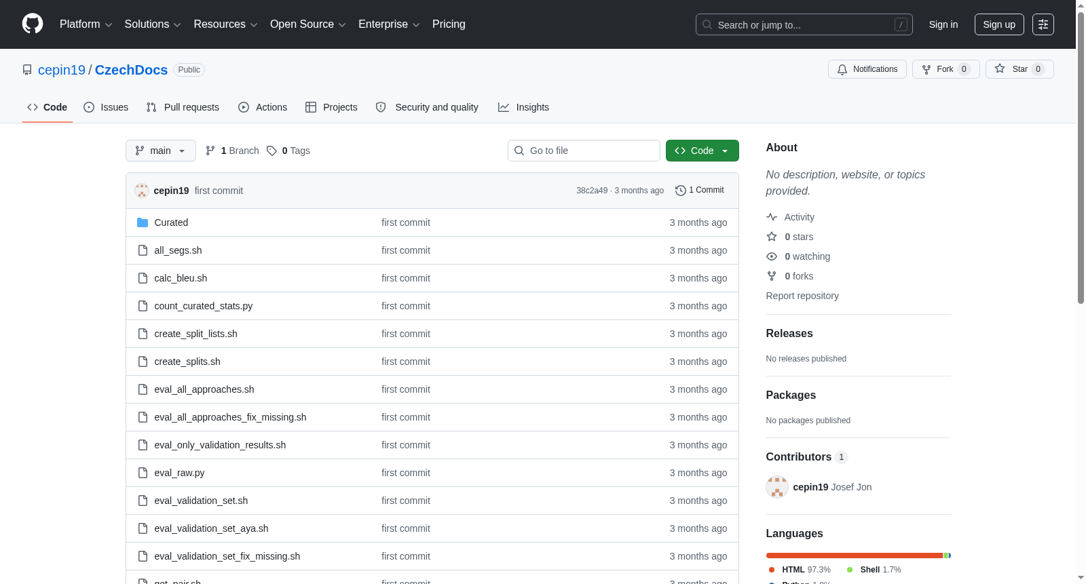Click the file icon for eval_only_validation_results.sh
Viewport: 1086px width, 584px height.
143,445
